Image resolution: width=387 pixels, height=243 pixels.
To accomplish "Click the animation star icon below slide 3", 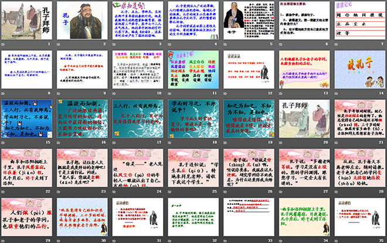I will [115, 44].
